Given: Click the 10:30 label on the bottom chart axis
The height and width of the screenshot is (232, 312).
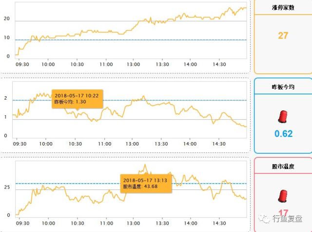Looking at the screenshot, I should [x=76, y=223].
